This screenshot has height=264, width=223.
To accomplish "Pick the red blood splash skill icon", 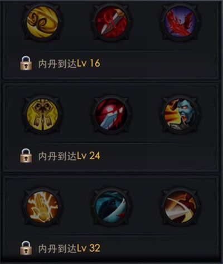I will pyautogui.click(x=180, y=22).
